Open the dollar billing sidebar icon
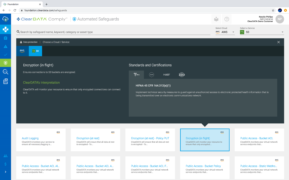 [x=6, y=164]
